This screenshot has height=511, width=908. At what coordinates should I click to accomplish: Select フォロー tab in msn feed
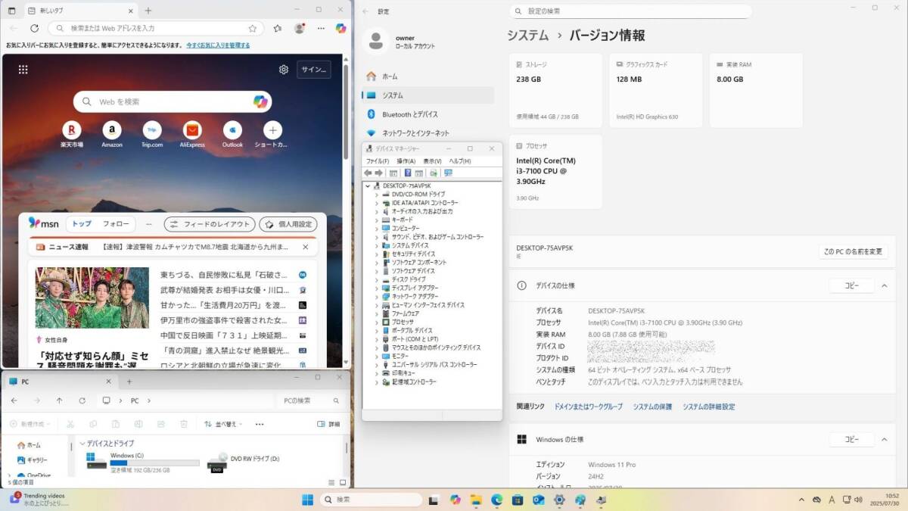click(x=116, y=224)
